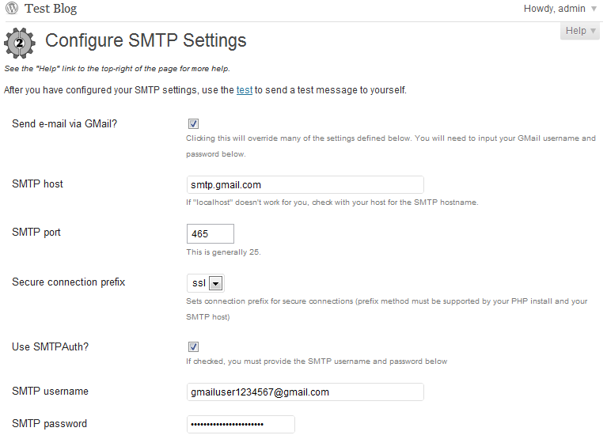The image size is (607, 439).
Task: Open the Help tab
Action: [x=582, y=31]
